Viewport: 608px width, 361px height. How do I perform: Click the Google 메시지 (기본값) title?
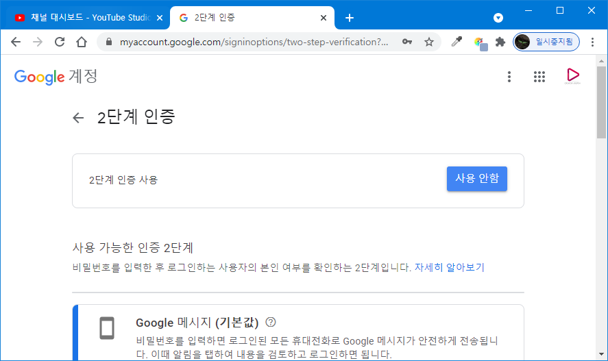pyautogui.click(x=197, y=322)
